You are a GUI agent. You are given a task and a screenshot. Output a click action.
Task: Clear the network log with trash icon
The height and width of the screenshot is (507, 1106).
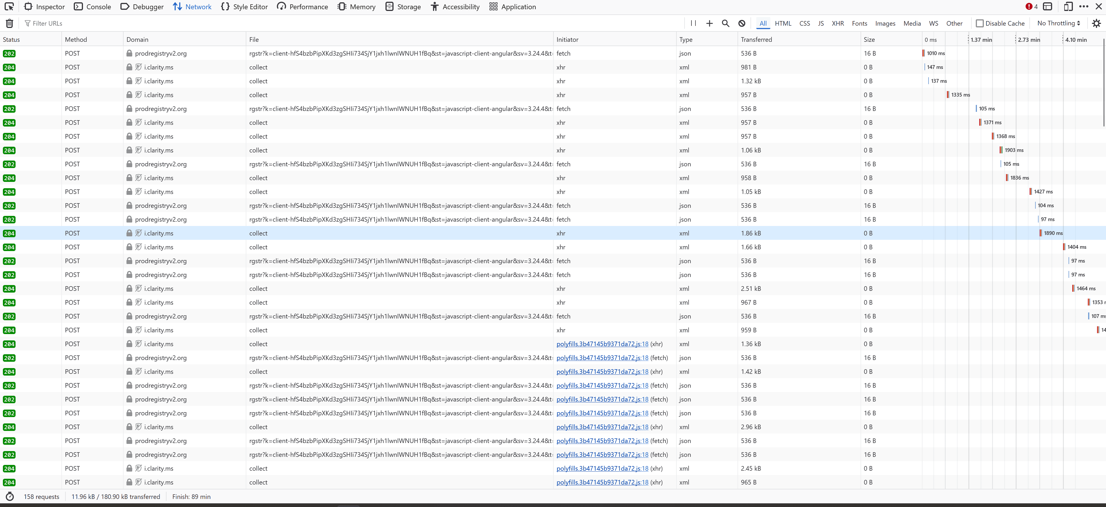[x=10, y=23]
